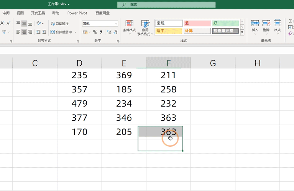Click the clear eraser icon

coord(291,34)
